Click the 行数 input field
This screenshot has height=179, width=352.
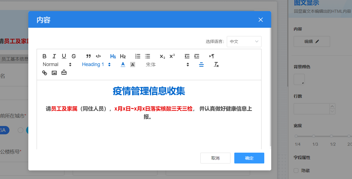coord(311,109)
